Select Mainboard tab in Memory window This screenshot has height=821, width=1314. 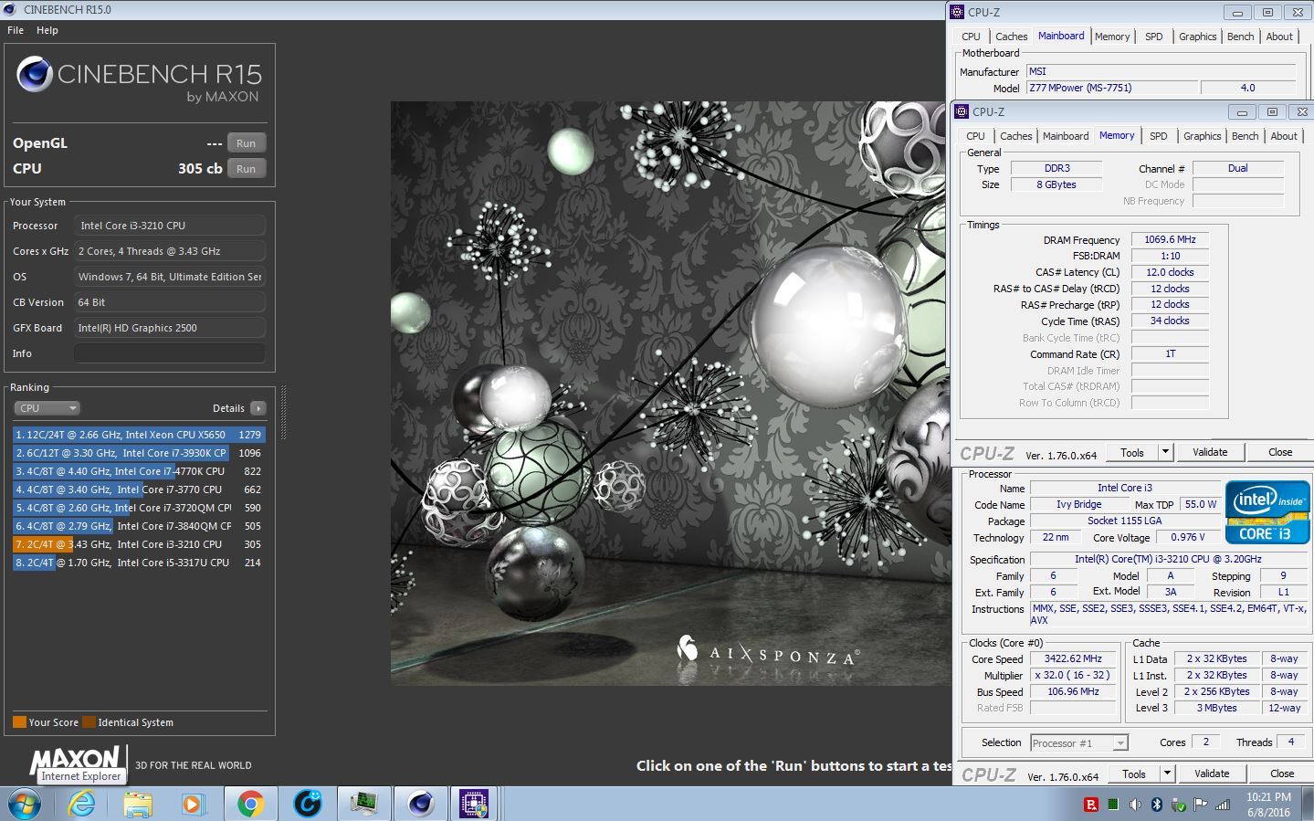(1066, 136)
